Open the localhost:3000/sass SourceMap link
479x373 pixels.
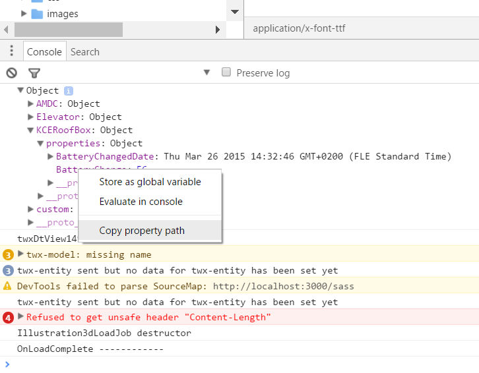click(x=283, y=286)
